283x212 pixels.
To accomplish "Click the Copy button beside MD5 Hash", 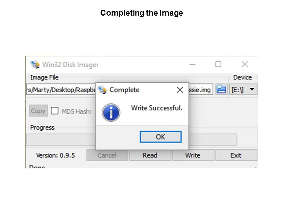I will (38, 111).
